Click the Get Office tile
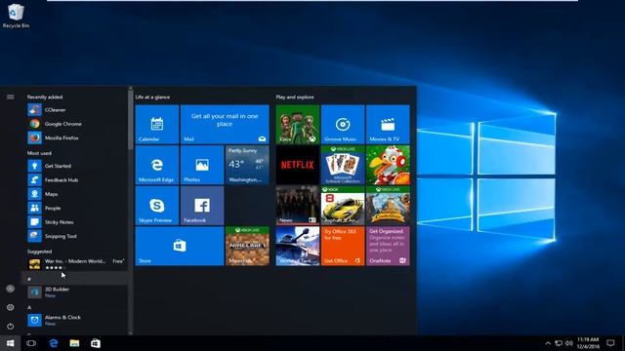The width and height of the screenshot is (625, 351). pyautogui.click(x=343, y=246)
